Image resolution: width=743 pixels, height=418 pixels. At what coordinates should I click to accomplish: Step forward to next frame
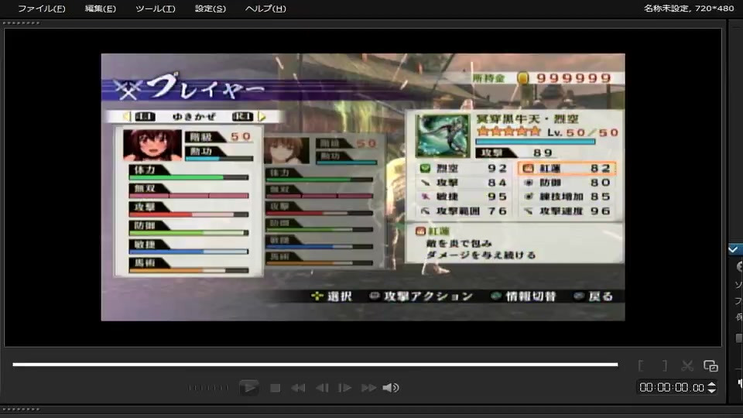[x=344, y=388]
